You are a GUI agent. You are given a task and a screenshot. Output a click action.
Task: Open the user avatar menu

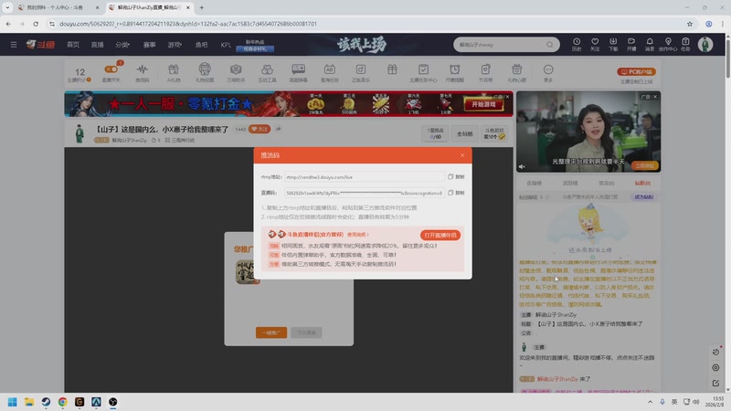(x=705, y=44)
